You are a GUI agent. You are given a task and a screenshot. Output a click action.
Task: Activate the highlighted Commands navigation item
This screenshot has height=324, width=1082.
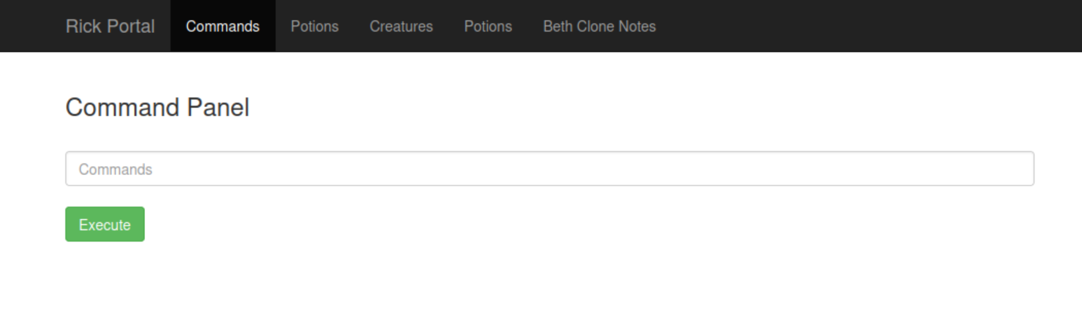coord(223,26)
